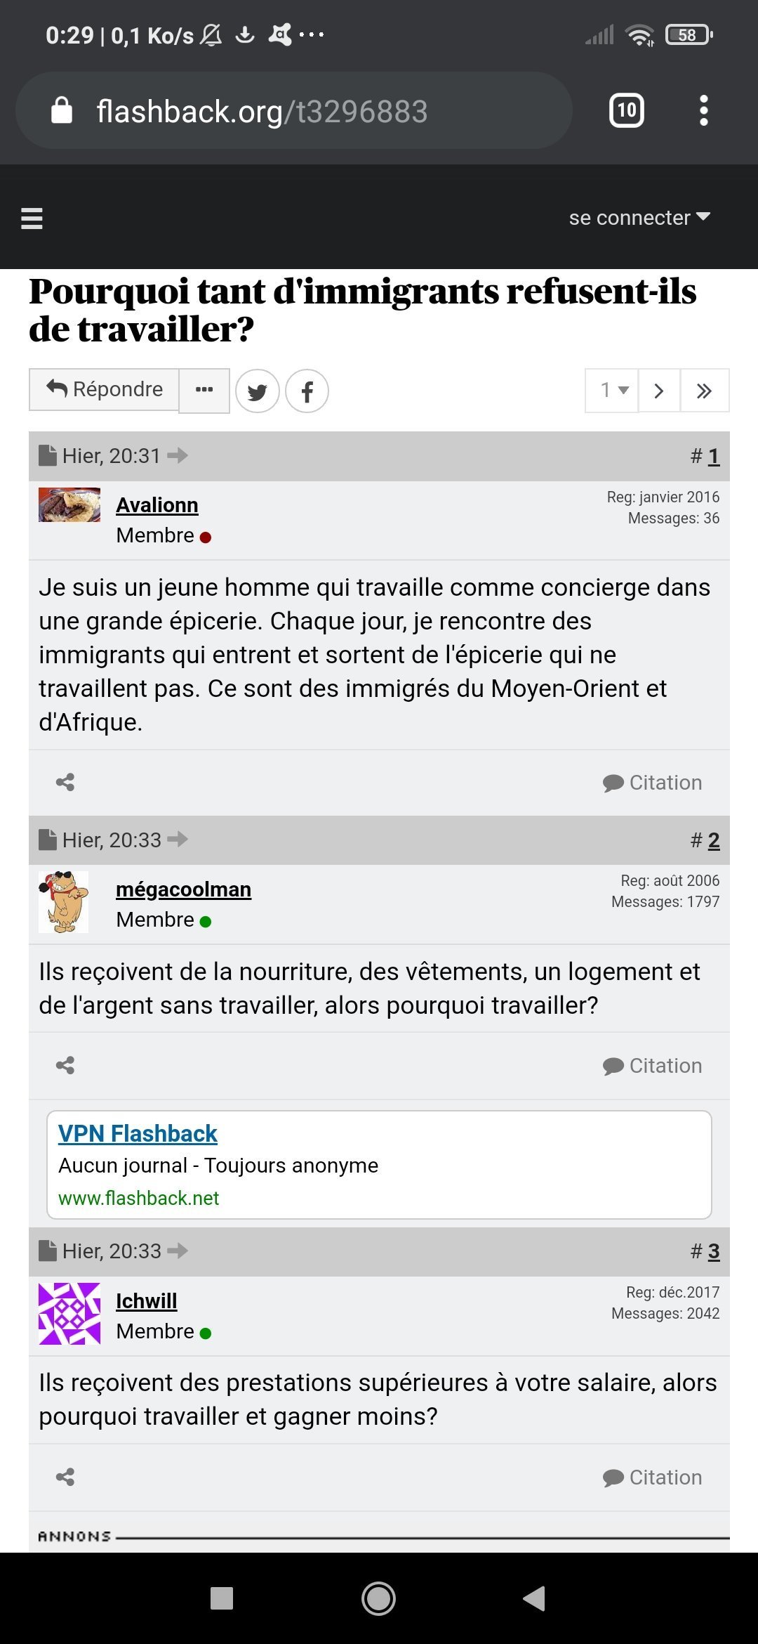Click the Répondre button
The width and height of the screenshot is (758, 1644).
[x=105, y=389]
